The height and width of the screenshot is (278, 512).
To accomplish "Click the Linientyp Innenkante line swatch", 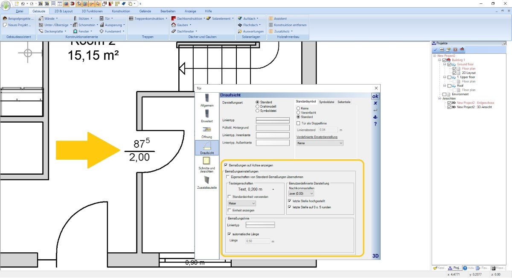I will pyautogui.click(x=272, y=135).
